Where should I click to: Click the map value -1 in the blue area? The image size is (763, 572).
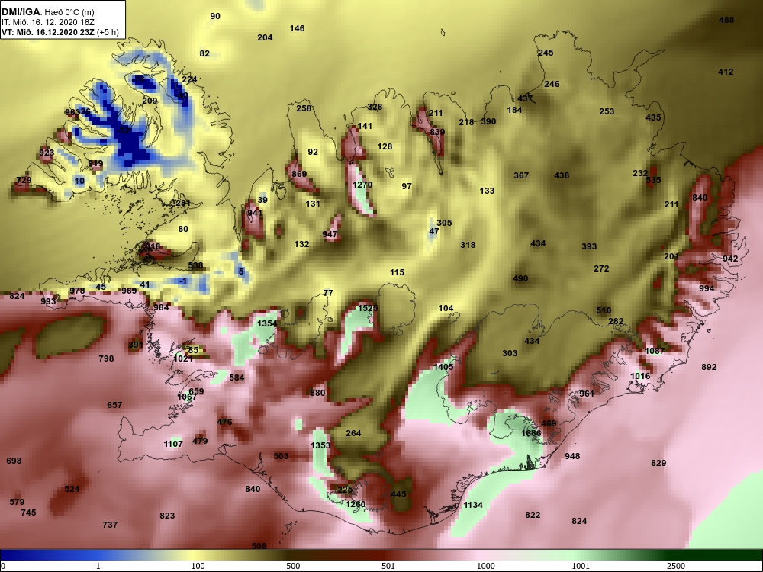tap(183, 281)
